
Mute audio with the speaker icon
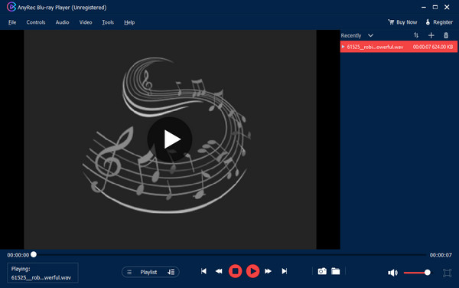[x=392, y=273]
